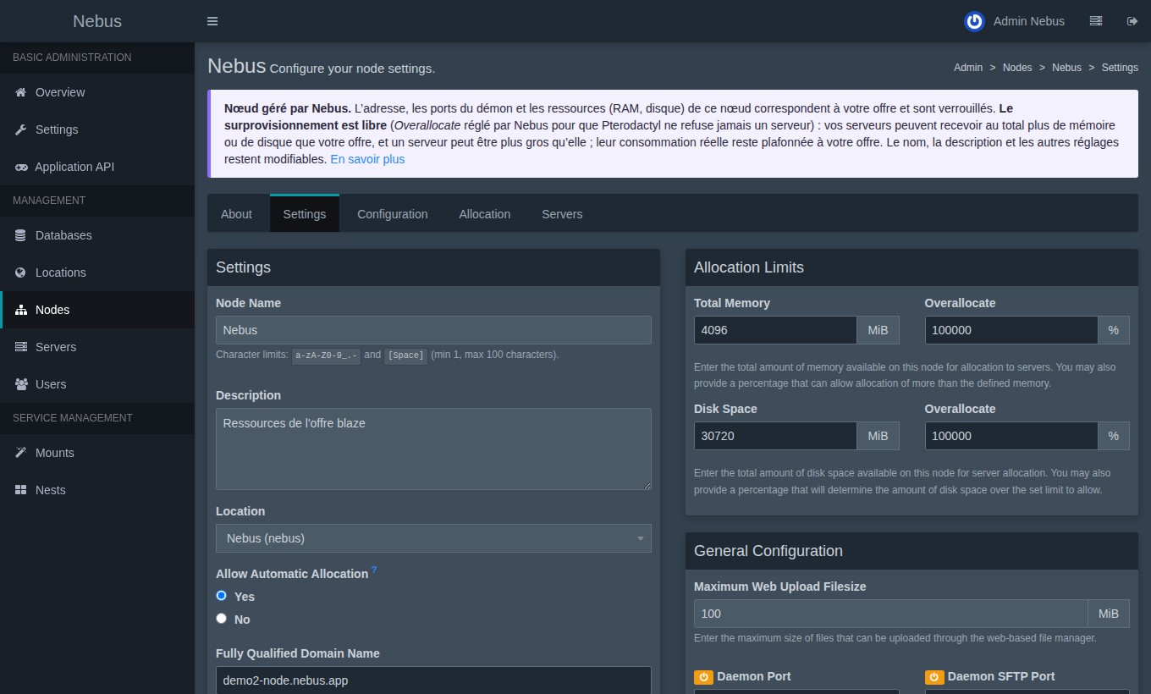The width and height of the screenshot is (1151, 694).
Task: Switch to the Allocation tab
Action: pos(485,214)
